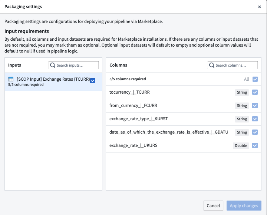Uncheck the GDATU effective date column checkbox
The image size is (267, 215).
coord(255,132)
